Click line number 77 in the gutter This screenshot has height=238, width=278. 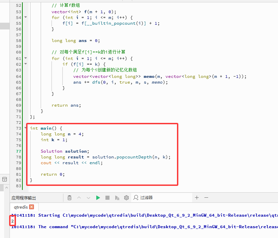click(x=18, y=151)
